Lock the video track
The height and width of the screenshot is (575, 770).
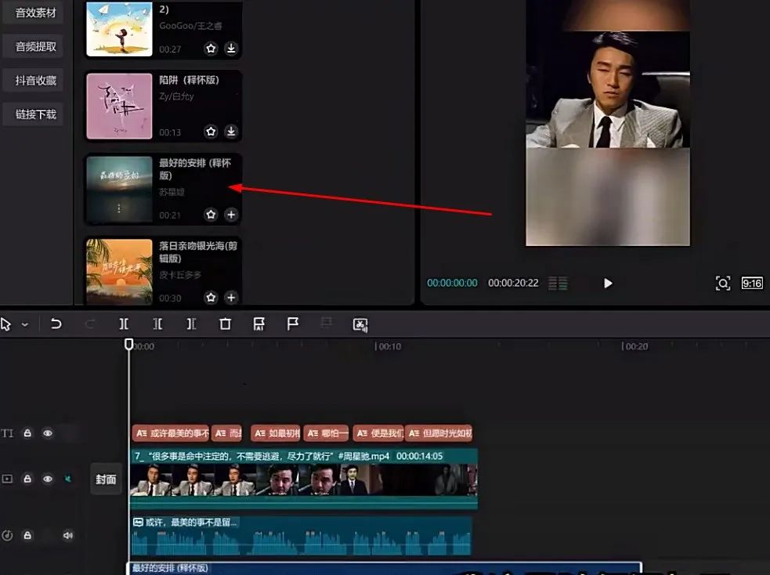click(27, 479)
